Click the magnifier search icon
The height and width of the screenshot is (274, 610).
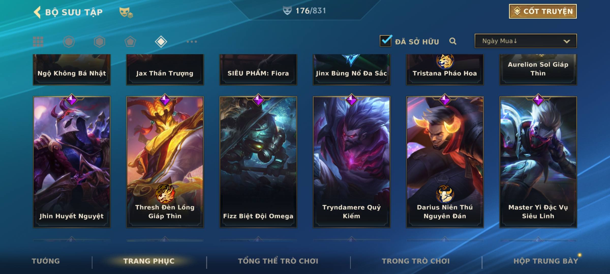pos(453,41)
